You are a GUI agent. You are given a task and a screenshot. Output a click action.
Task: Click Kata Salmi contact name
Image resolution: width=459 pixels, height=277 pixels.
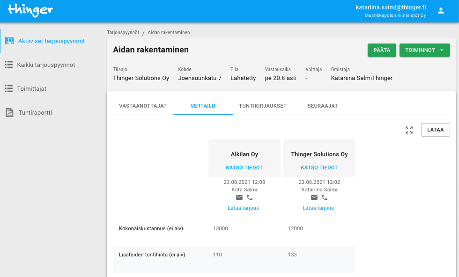coord(244,190)
